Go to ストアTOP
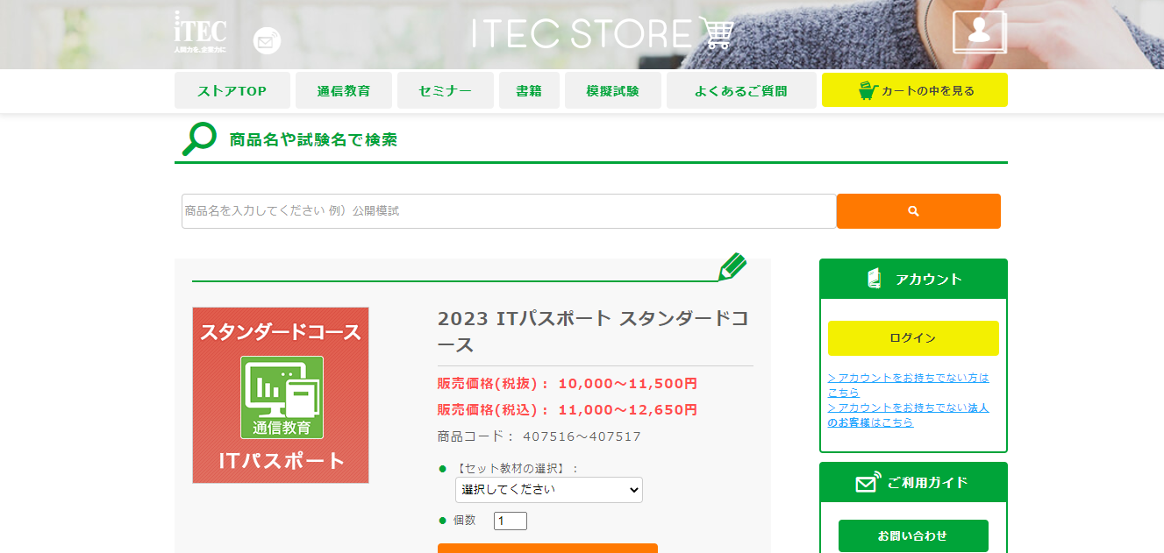Viewport: 1164px width, 553px height. point(232,91)
